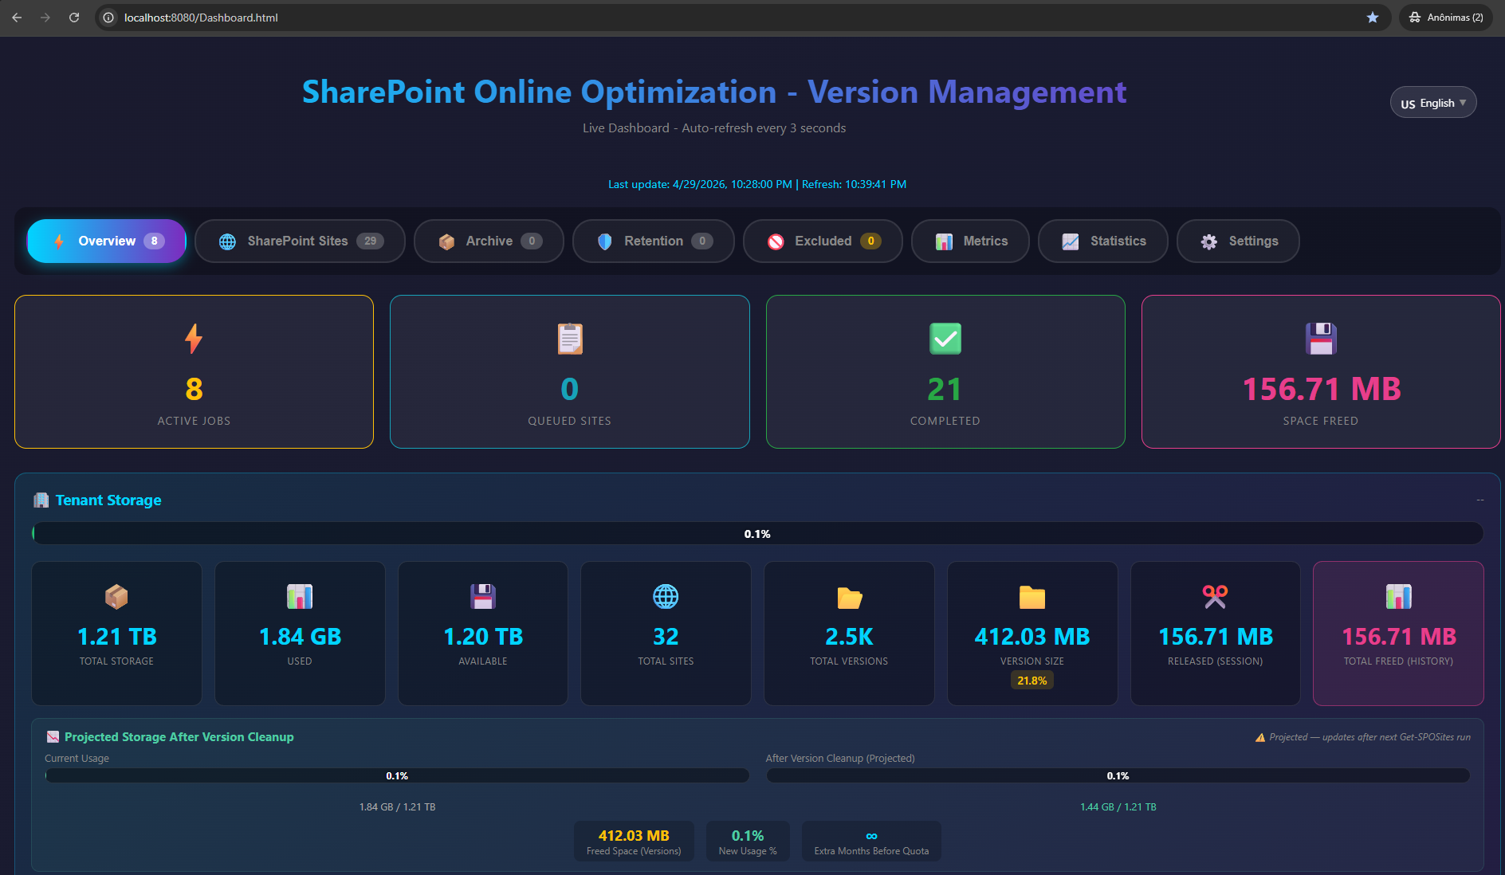This screenshot has height=875, width=1505.
Task: Bookmark this page with the star icon
Action: [1373, 18]
